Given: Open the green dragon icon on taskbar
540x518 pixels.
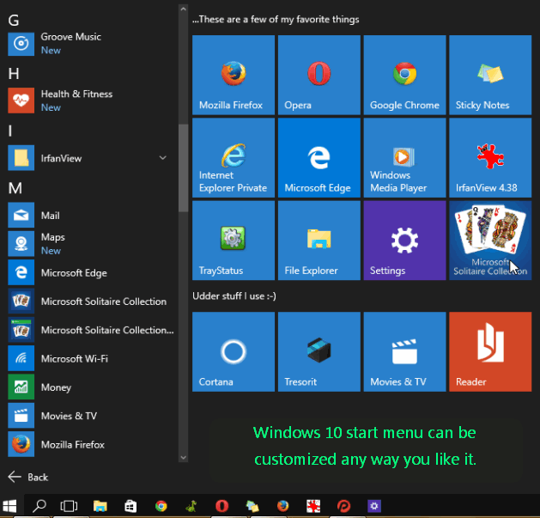Looking at the screenshot, I should (x=191, y=506).
